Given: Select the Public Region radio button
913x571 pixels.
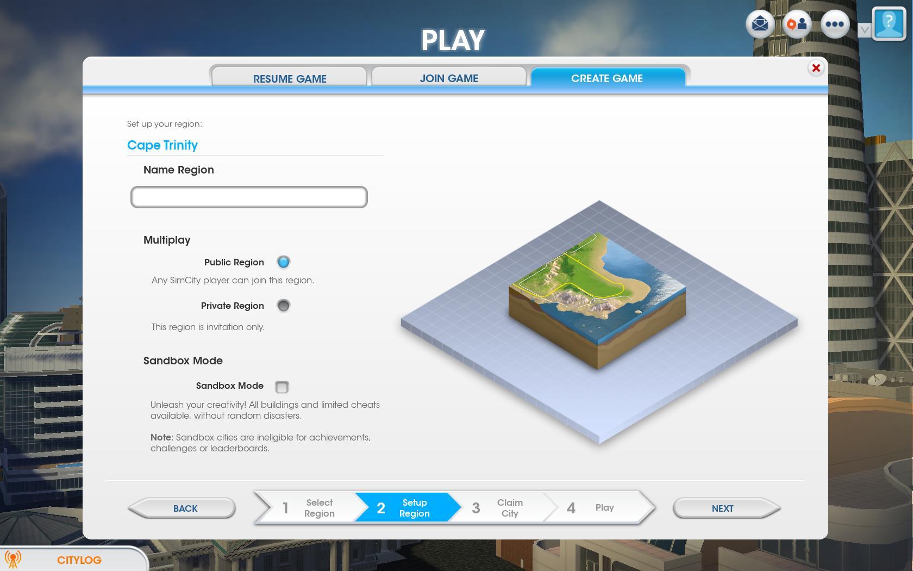Looking at the screenshot, I should pyautogui.click(x=283, y=262).
